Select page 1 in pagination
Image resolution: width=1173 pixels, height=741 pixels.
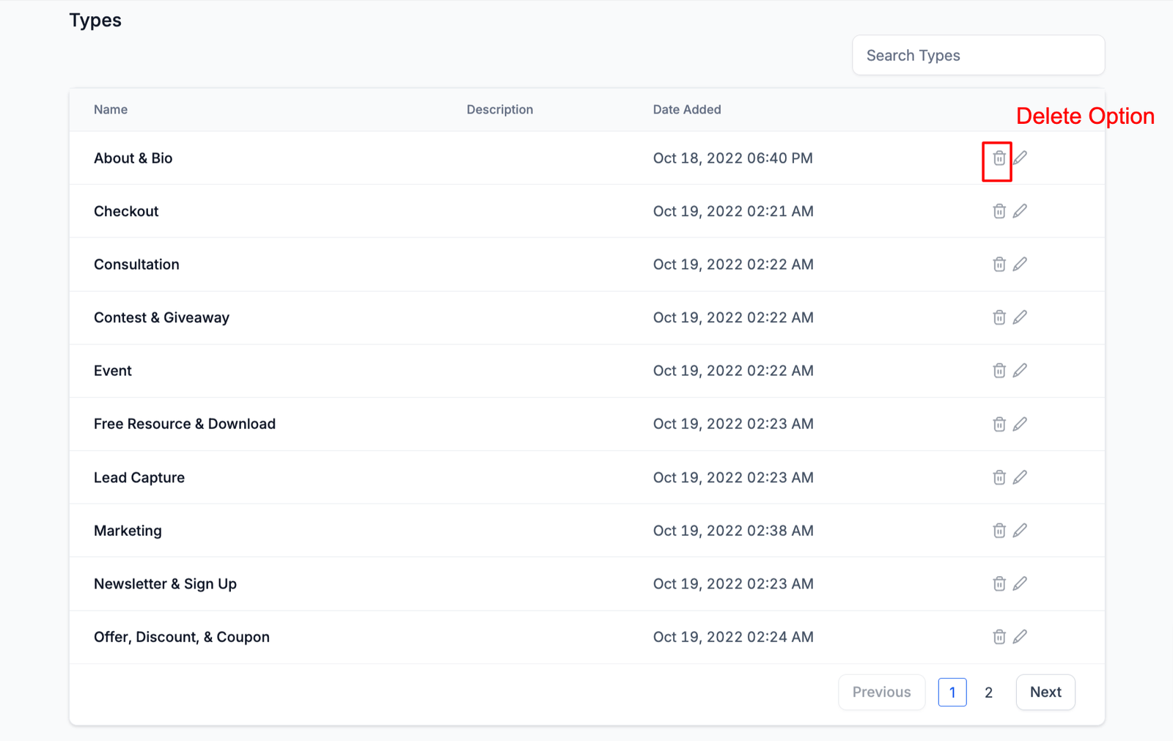click(952, 693)
